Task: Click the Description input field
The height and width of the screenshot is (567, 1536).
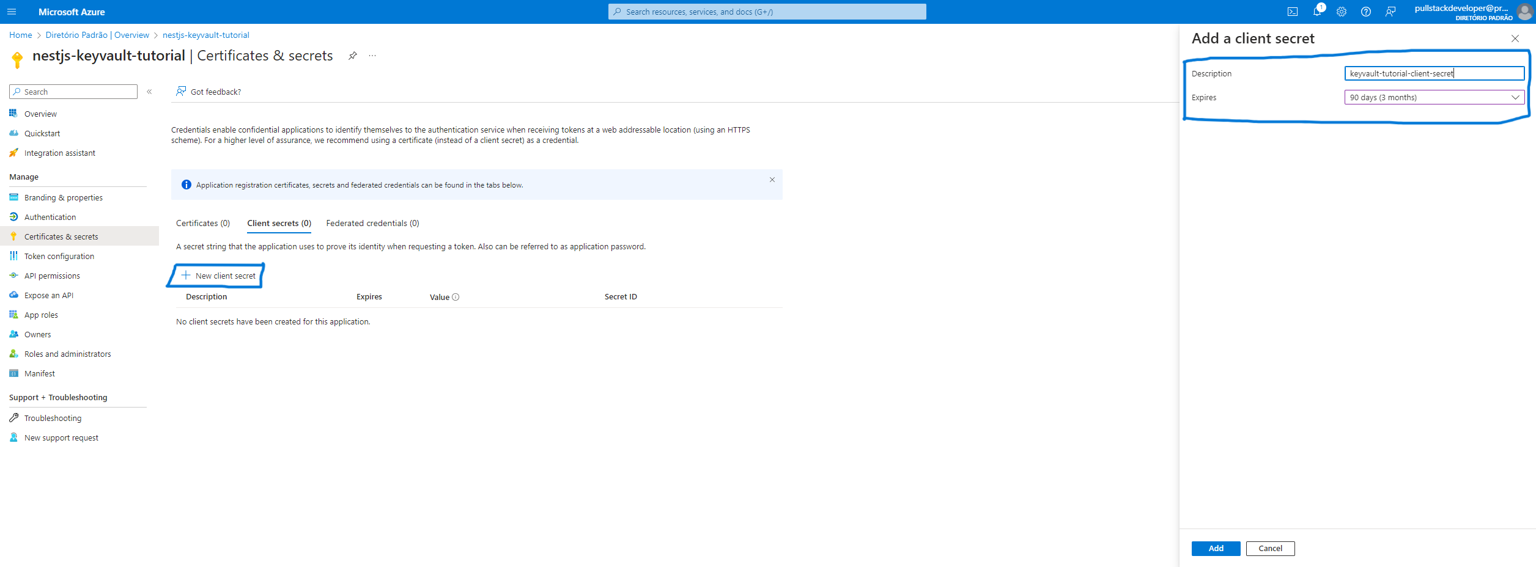Action: coord(1434,73)
